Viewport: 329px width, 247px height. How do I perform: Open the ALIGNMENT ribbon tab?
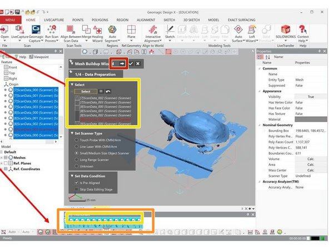pyautogui.click(x=146, y=20)
